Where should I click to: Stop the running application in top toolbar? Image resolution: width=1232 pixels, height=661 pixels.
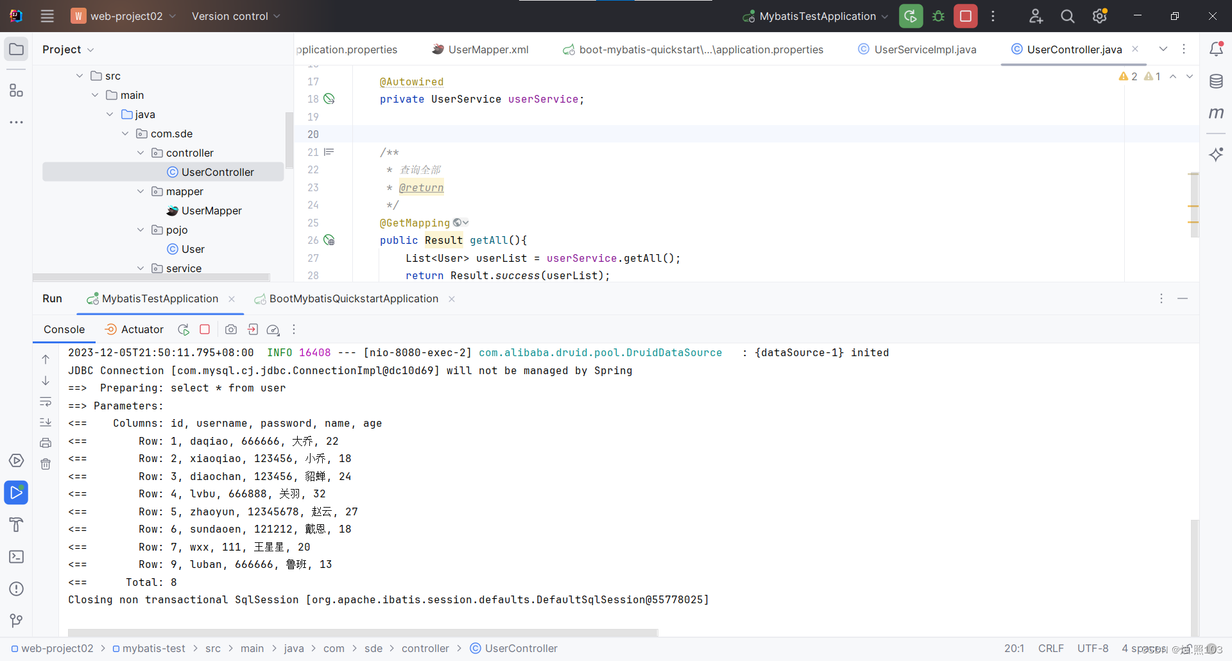pyautogui.click(x=965, y=16)
